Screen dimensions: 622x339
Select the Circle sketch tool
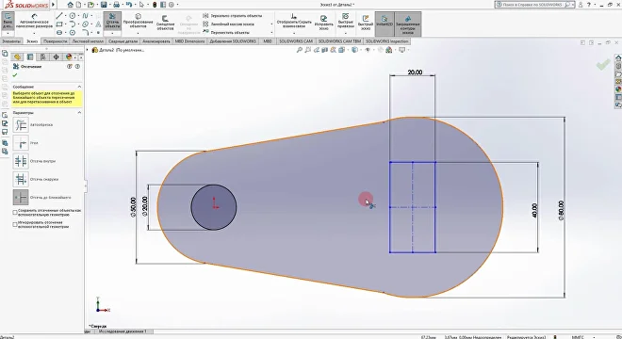click(73, 16)
